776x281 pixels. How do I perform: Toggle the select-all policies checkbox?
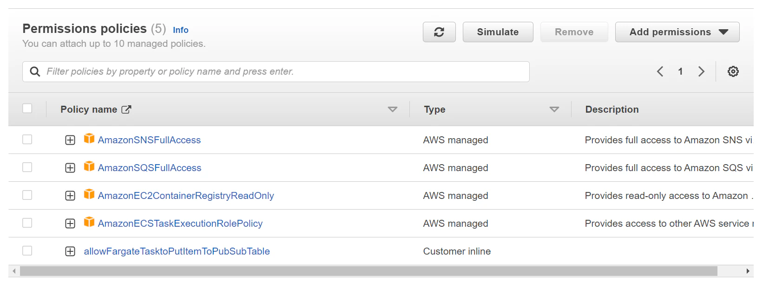(27, 108)
